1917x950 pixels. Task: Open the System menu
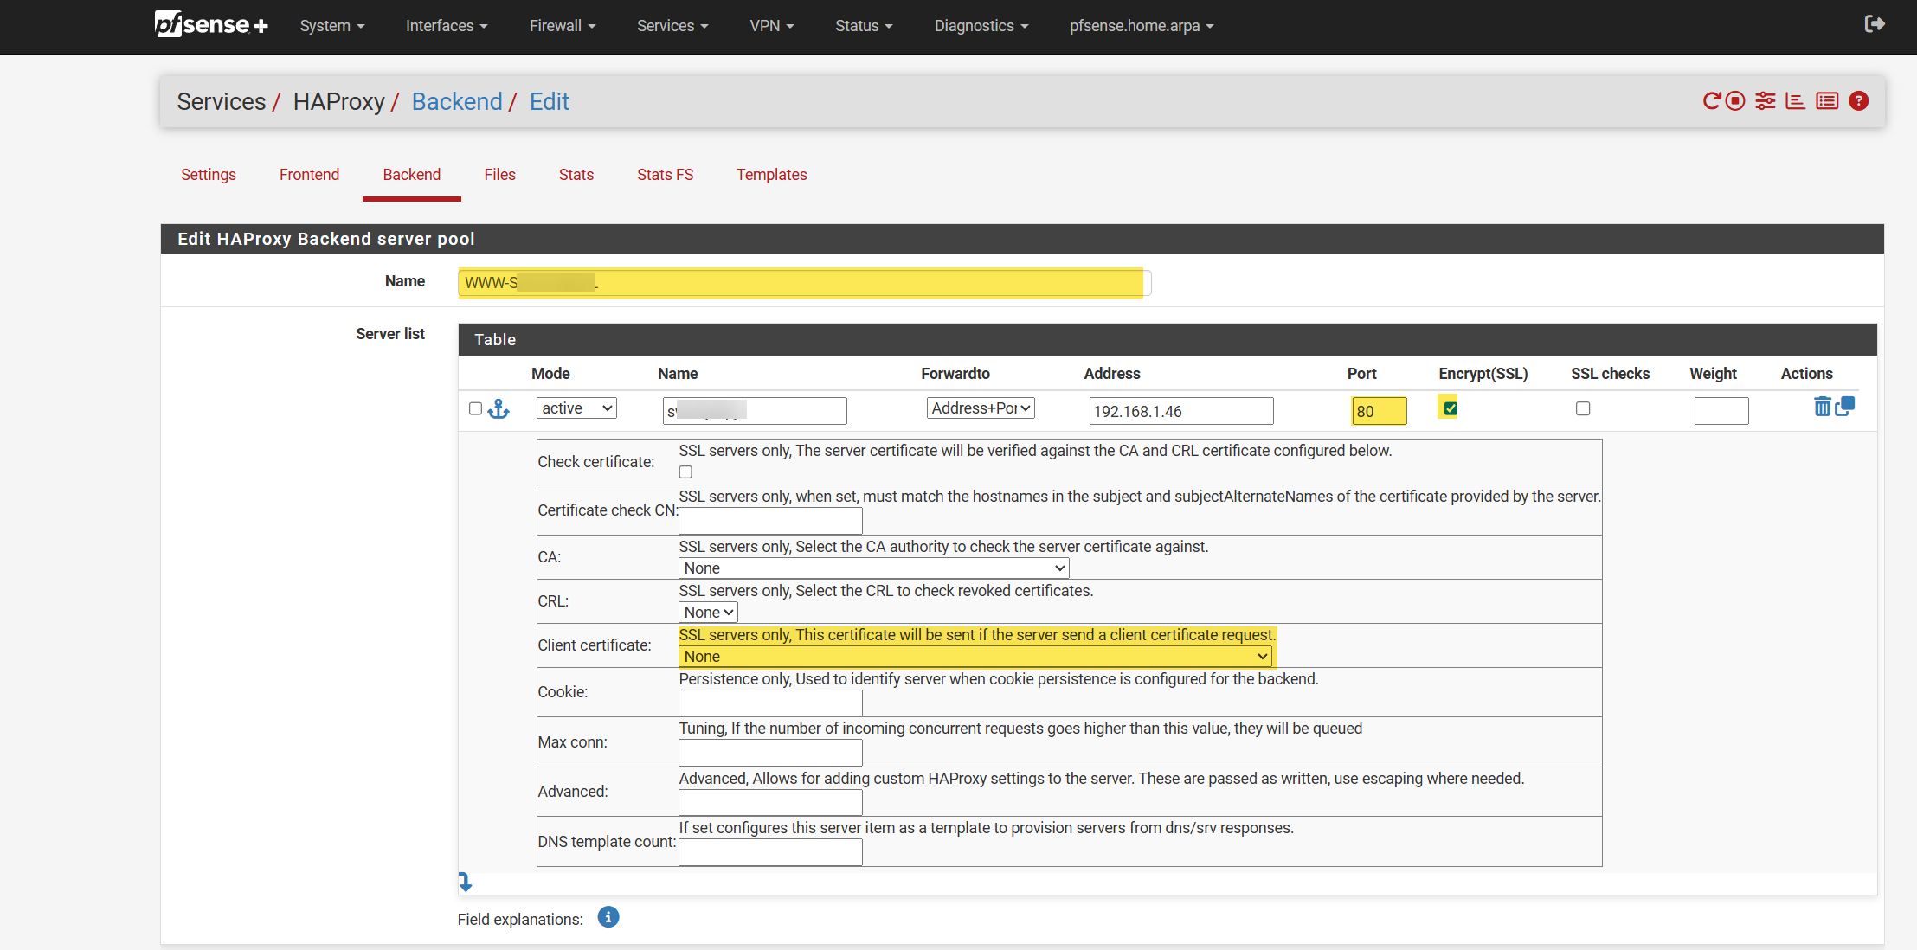(332, 26)
